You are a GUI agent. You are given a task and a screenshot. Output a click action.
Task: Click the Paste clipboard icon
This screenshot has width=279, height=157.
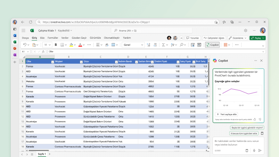click(34, 45)
